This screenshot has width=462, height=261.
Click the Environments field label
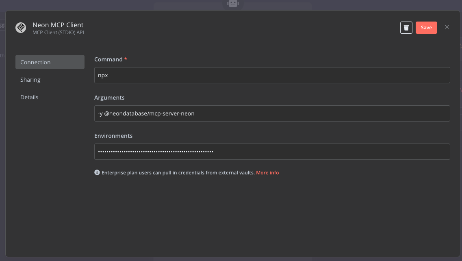tap(113, 136)
